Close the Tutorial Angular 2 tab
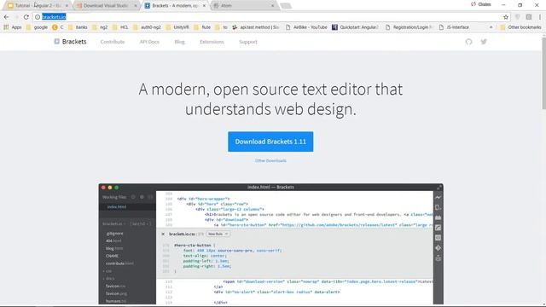 point(67,6)
